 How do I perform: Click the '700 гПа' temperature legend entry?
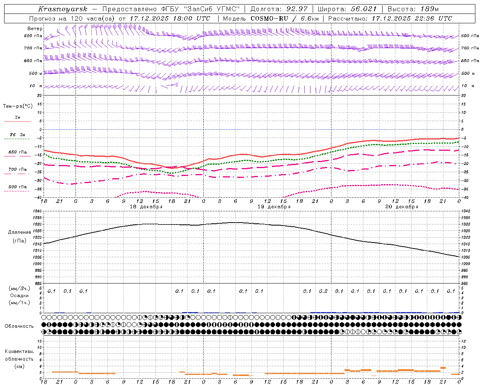click(18, 170)
